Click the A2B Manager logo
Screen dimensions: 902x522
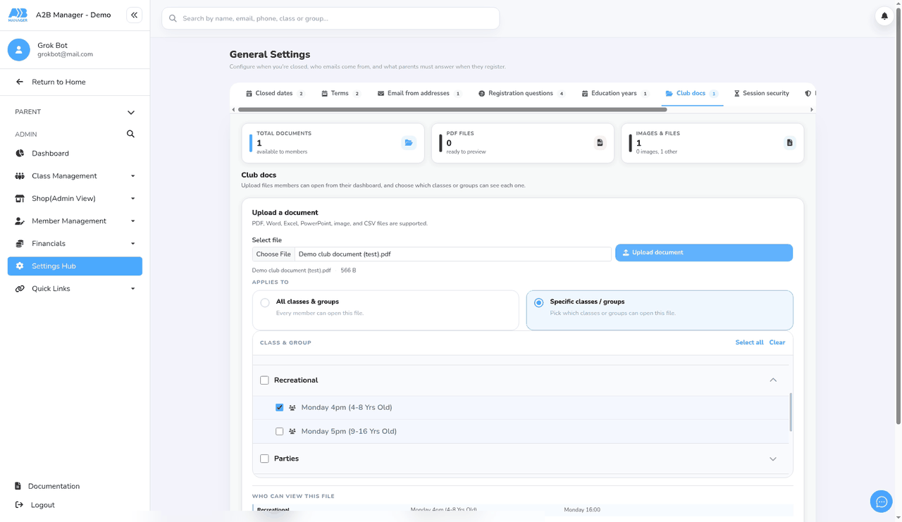18,15
